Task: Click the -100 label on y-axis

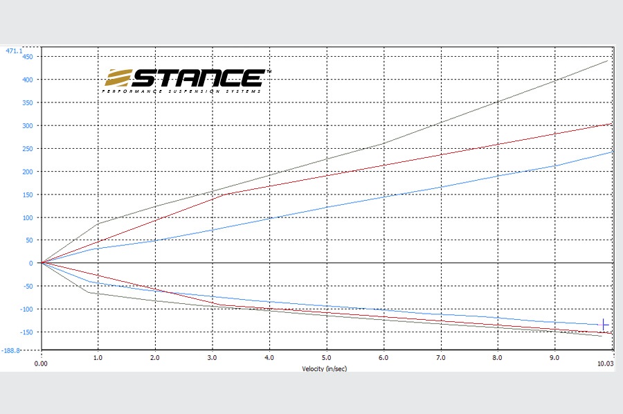Action: click(25, 309)
